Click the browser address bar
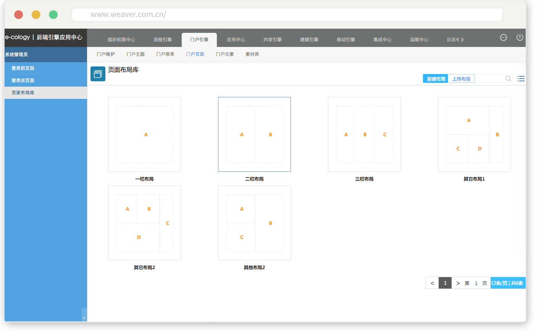Image resolution: width=544 pixels, height=334 pixels. 287,15
